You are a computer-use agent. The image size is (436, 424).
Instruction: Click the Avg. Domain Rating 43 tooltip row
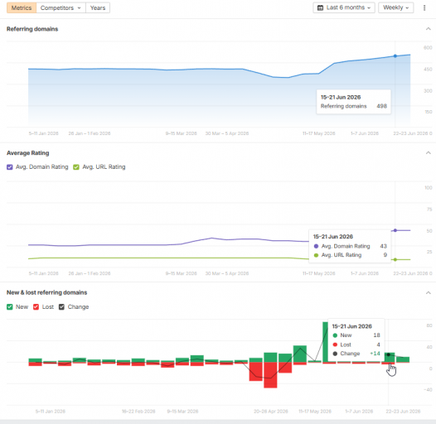[x=350, y=246]
